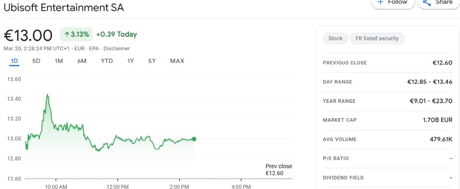Click the Follow button
Screen dimensions: 460x189
coord(393,3)
